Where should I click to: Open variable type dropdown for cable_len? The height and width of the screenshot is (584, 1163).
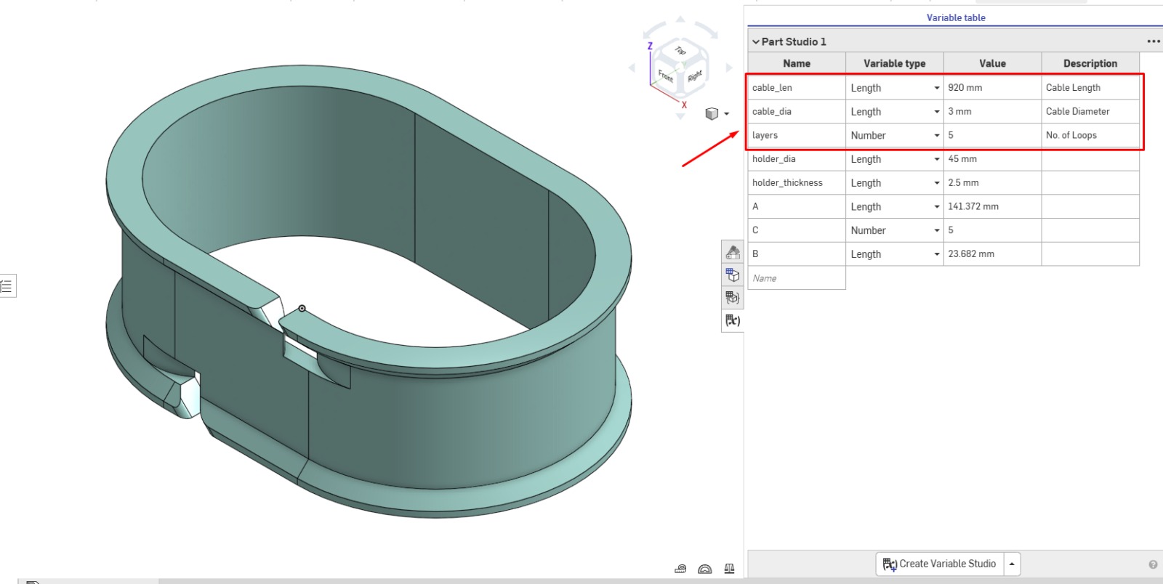point(895,88)
